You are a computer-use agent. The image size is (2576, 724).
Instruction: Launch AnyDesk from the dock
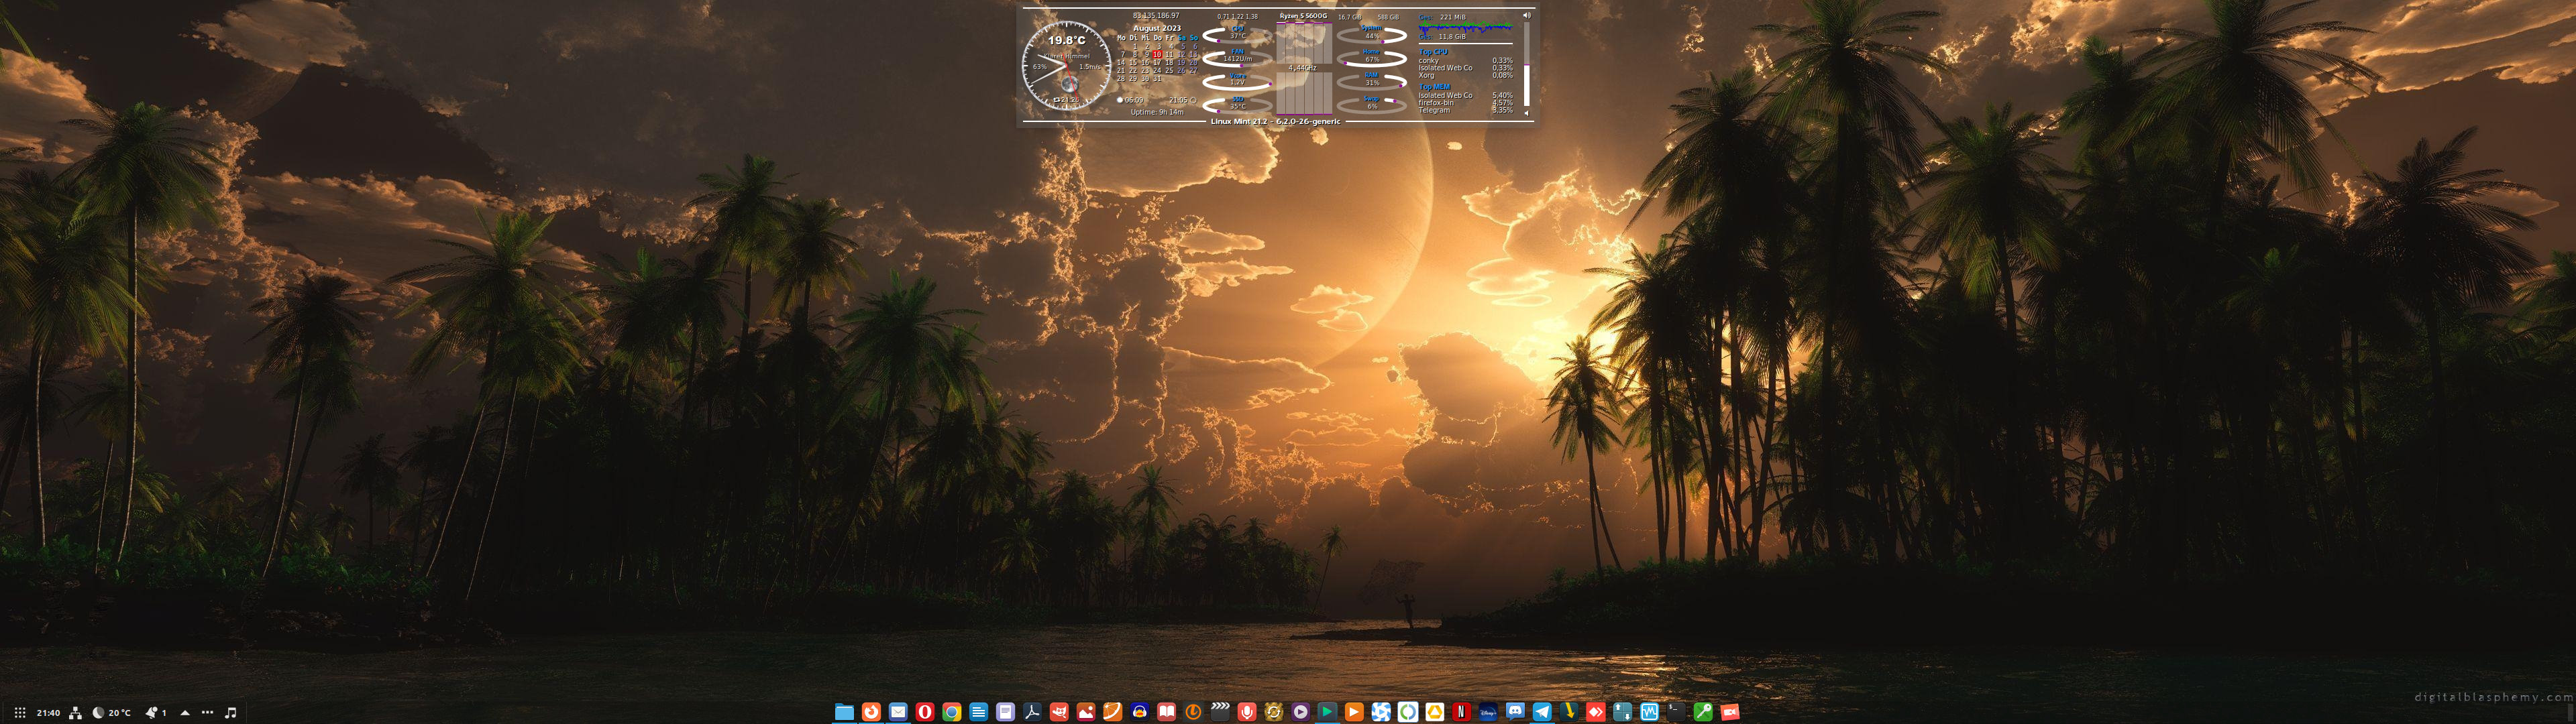tap(1596, 712)
